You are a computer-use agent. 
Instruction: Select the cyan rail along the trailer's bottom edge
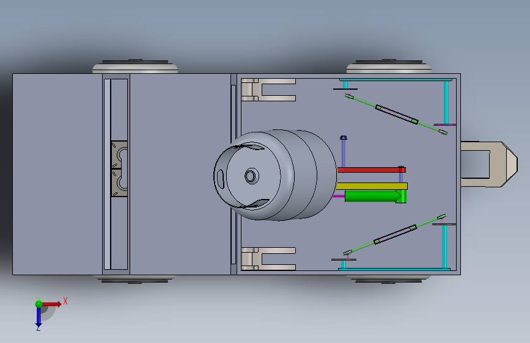[x=394, y=269]
